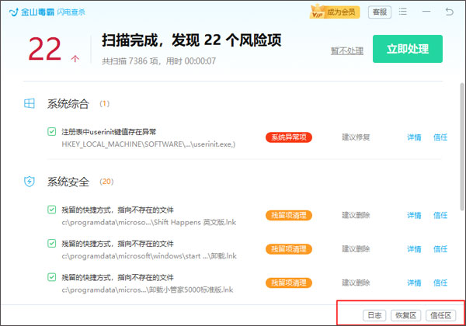Click the 闪电查杀 title text
Image resolution: width=466 pixels, height=326 pixels.
(x=71, y=12)
